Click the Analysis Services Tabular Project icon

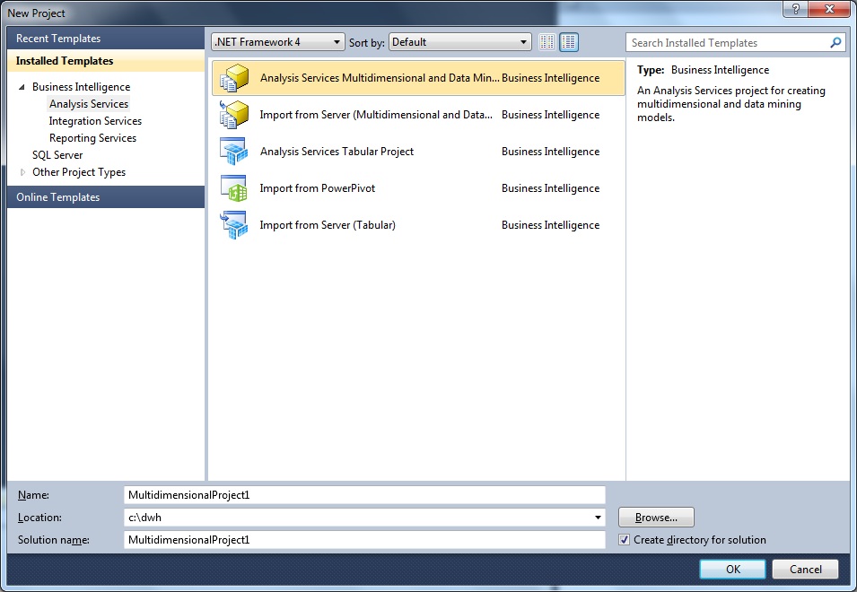233,152
